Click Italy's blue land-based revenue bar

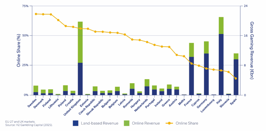[221, 64]
